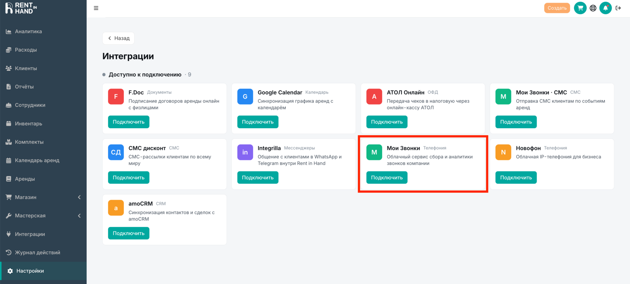Connect Новофон with Подключить
Image resolution: width=630 pixels, height=284 pixels.
click(x=516, y=178)
